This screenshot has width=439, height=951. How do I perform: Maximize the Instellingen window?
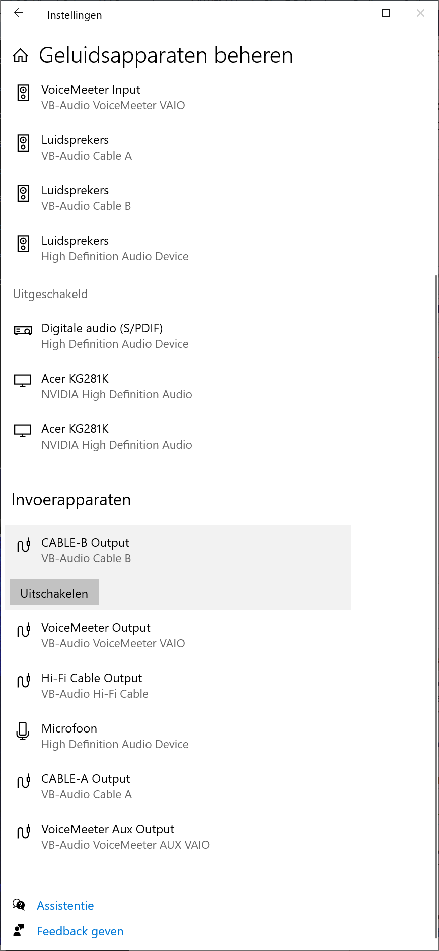point(386,13)
